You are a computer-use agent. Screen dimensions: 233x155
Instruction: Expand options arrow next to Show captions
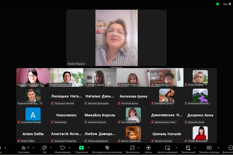219,148
